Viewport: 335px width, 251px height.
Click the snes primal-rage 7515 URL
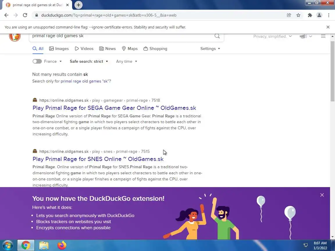point(95,152)
